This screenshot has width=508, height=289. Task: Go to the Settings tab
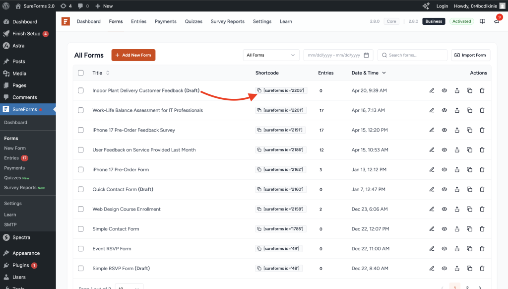tap(262, 21)
